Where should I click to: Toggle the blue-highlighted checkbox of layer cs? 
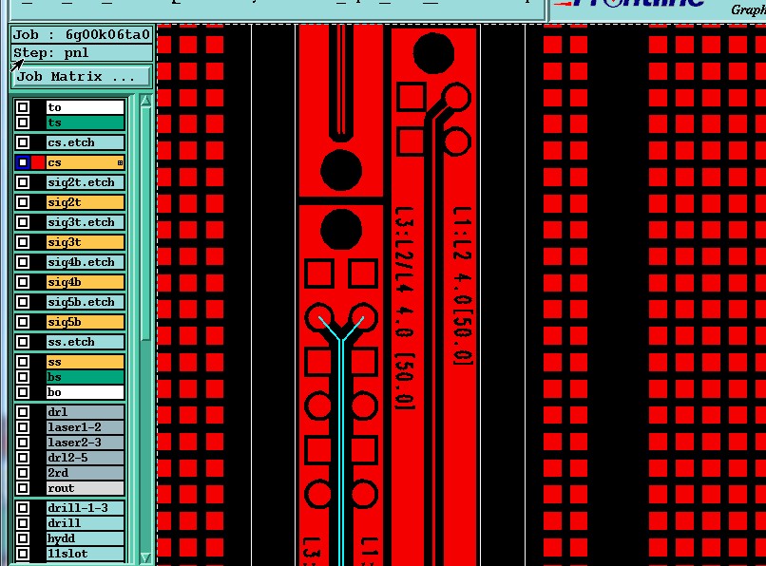click(x=23, y=162)
